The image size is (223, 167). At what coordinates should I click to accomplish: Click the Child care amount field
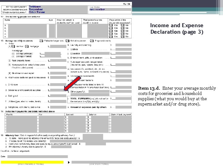pos(58,84)
